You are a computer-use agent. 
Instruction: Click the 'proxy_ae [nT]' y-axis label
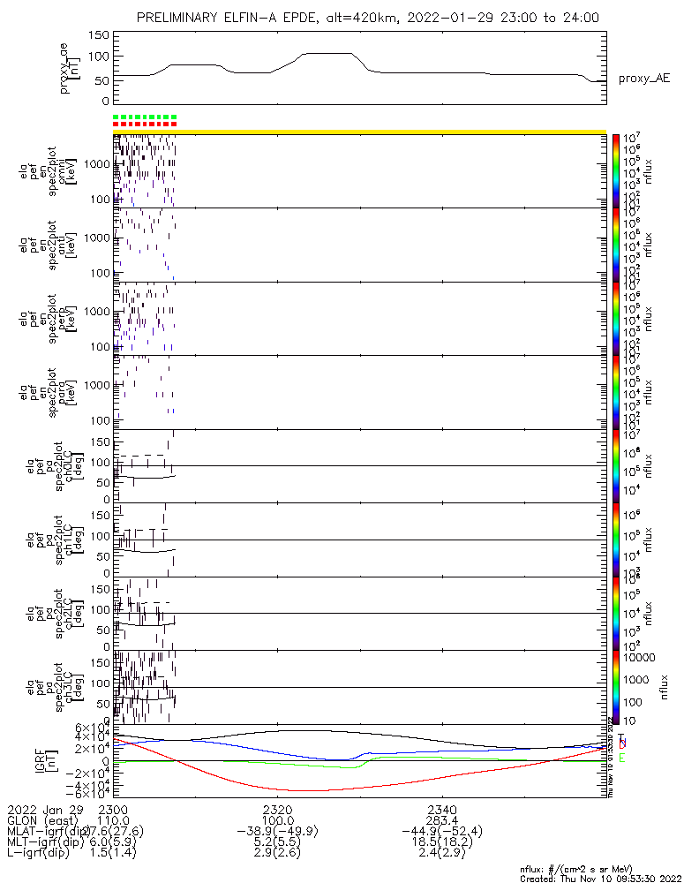coord(70,68)
